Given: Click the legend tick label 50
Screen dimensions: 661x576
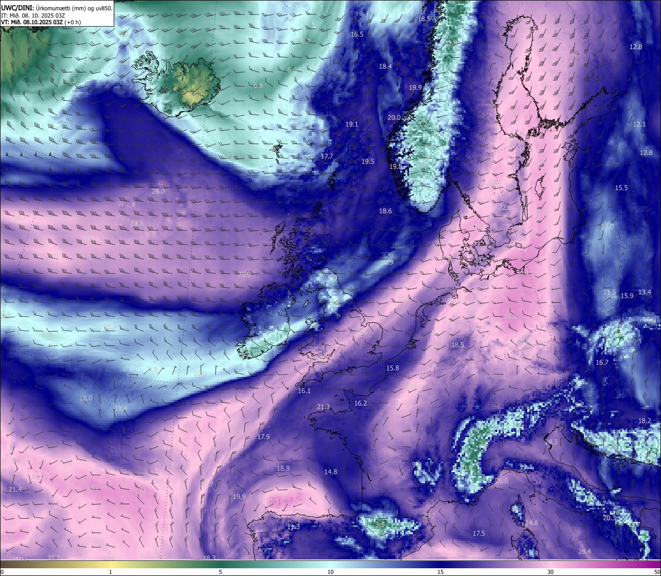Looking at the screenshot, I should [656, 572].
